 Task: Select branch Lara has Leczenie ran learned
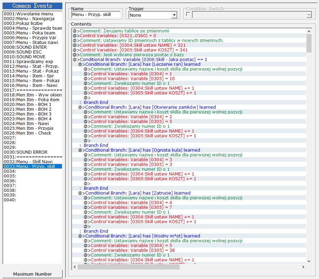point(189,64)
